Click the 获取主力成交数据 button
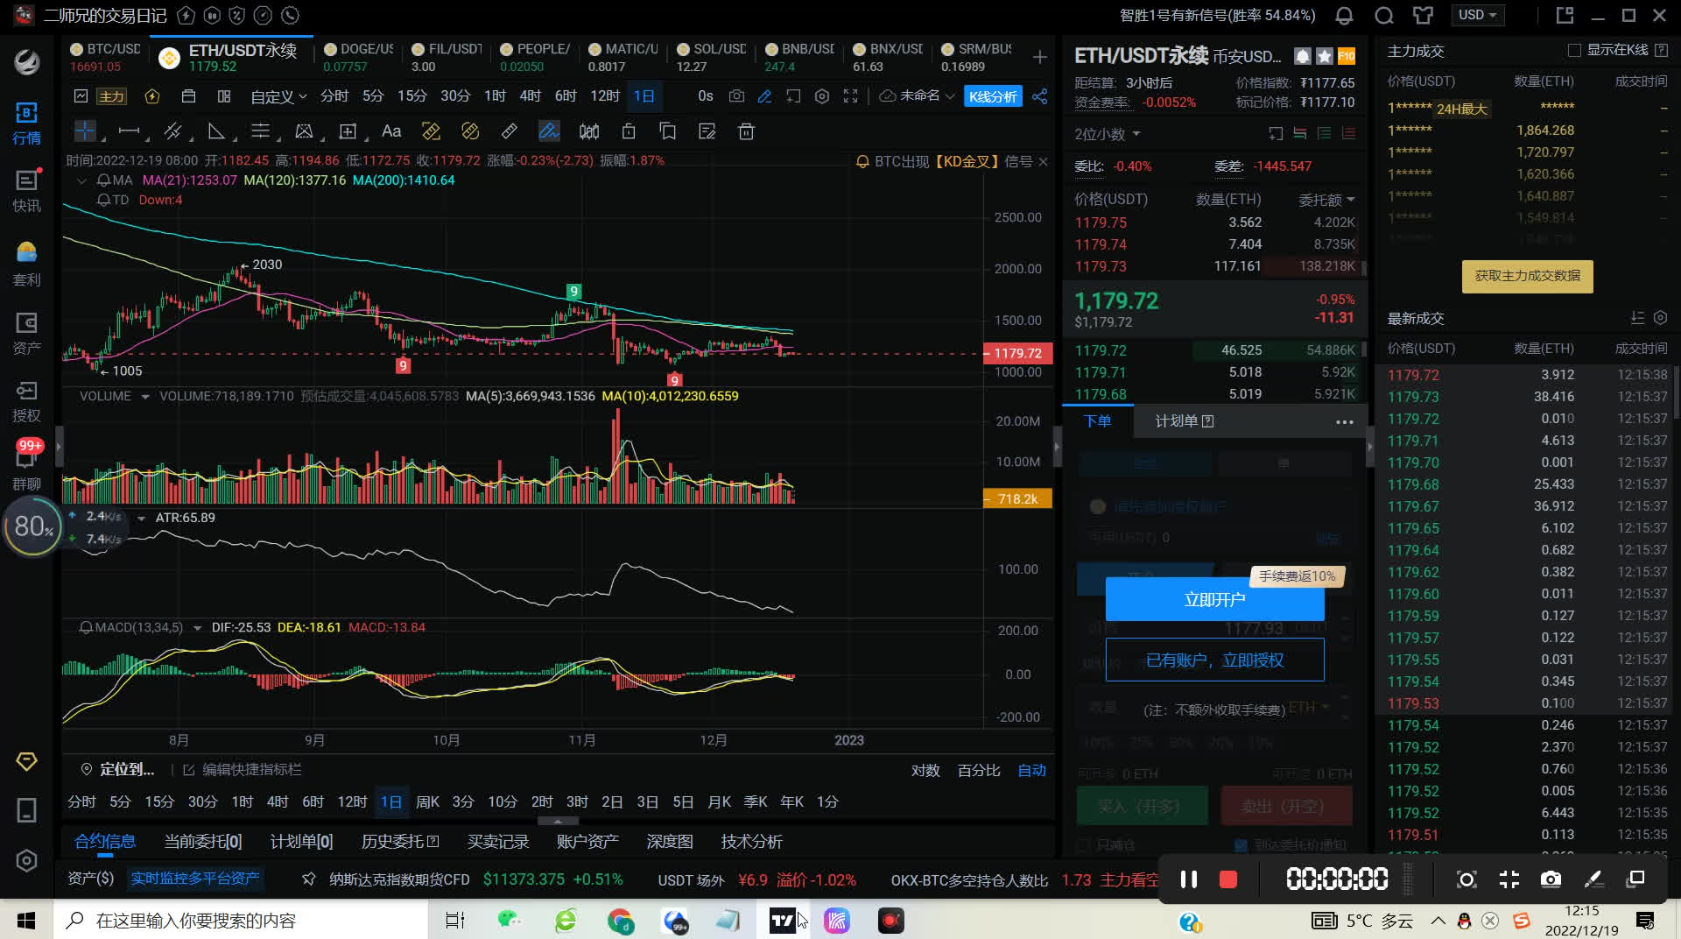Screen dimensions: 1681x939 pyautogui.click(x=1527, y=276)
